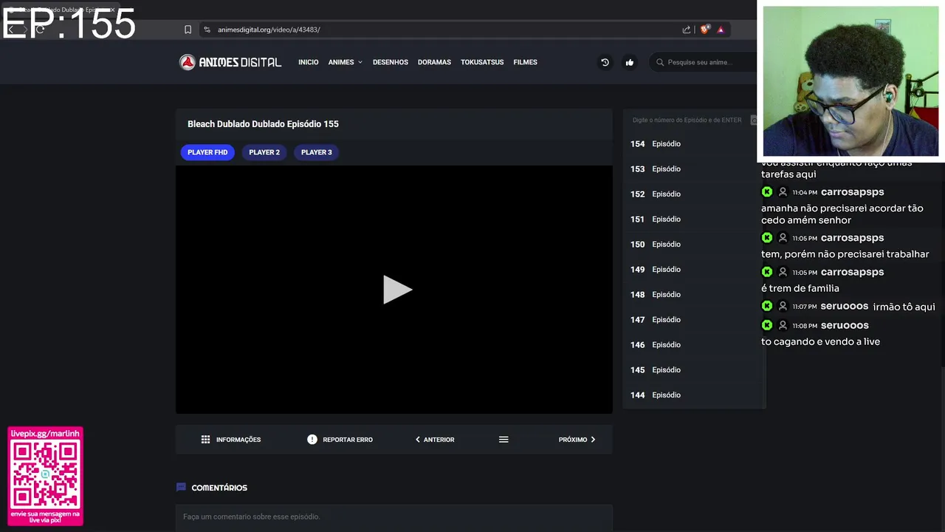The image size is (945, 532).
Task: Open Informações grid icon
Action: coord(205,440)
